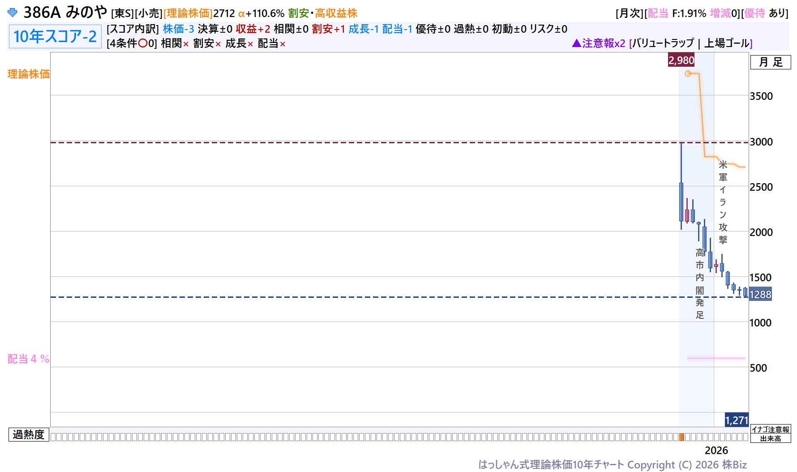Click the イナゴ注意報 label
797x472 pixels.
pyautogui.click(x=771, y=429)
